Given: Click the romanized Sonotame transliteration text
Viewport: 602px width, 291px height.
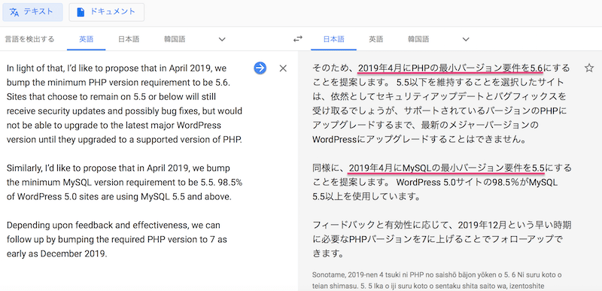Looking at the screenshot, I should [437, 280].
